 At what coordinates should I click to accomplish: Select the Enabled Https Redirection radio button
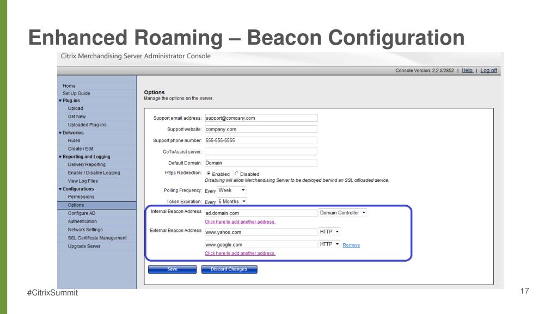209,174
